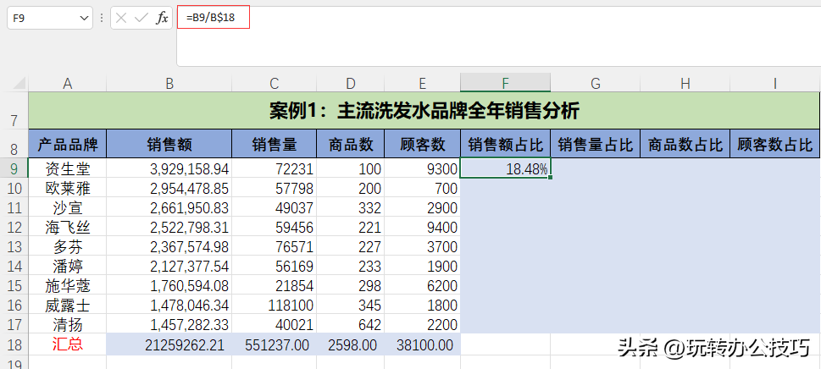Click the formula bar containing =B9/B$18
The width and height of the screenshot is (821, 369).
coord(498,36)
